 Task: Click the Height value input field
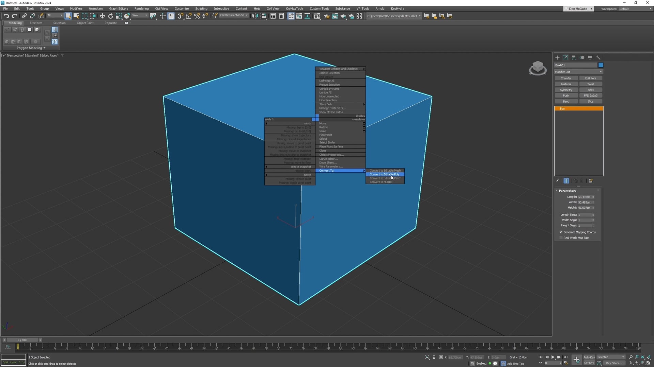(x=584, y=208)
